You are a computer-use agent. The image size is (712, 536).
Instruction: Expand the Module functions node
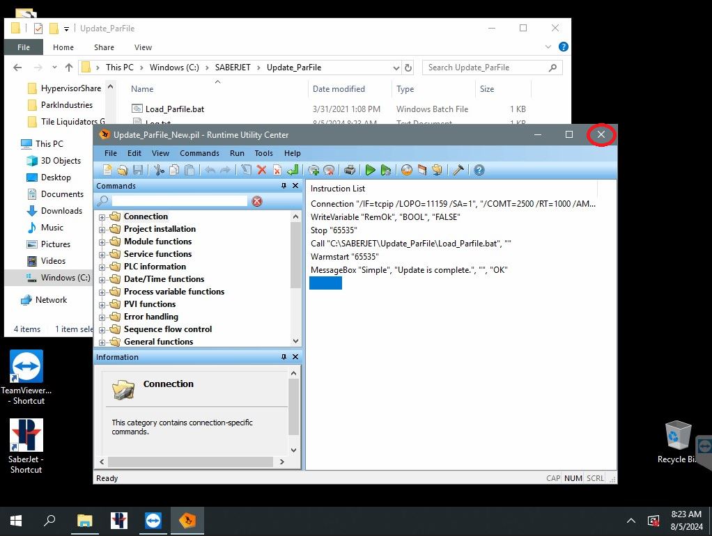102,242
